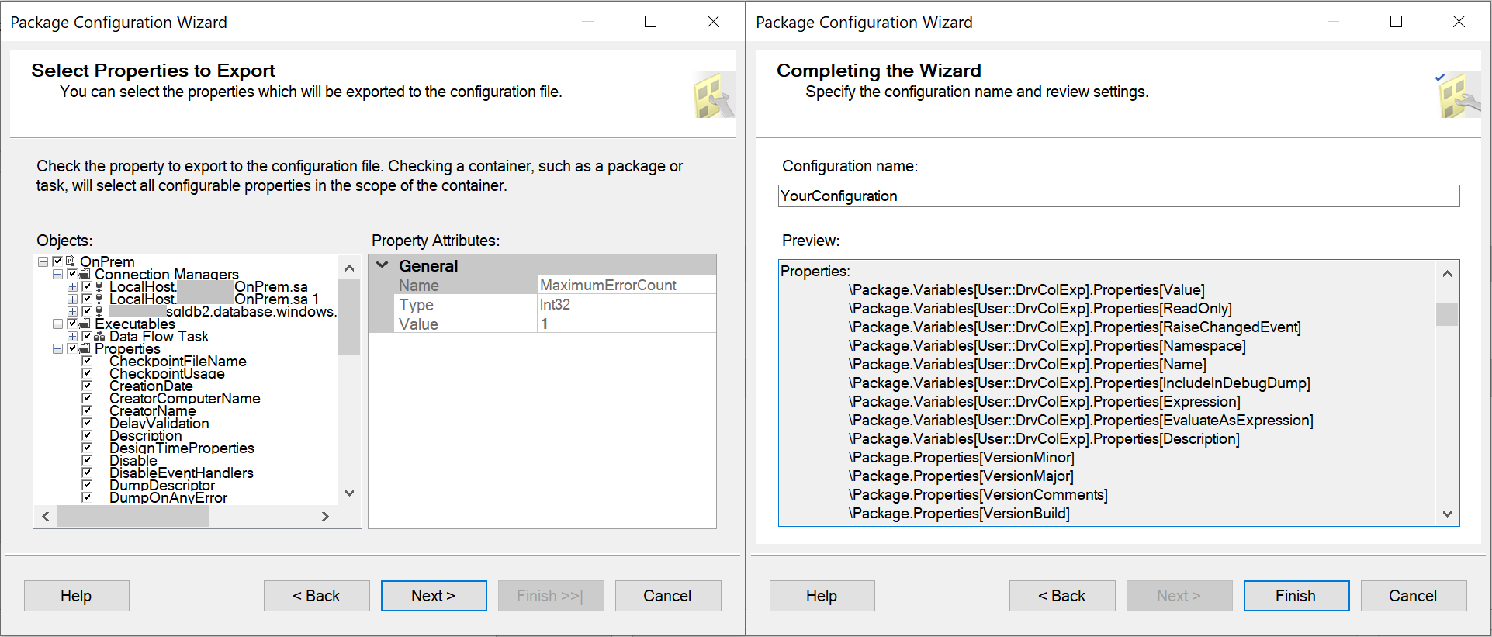Click the Objects tree vertical scrollbar thumb
This screenshot has width=1492, height=637.
[349, 317]
